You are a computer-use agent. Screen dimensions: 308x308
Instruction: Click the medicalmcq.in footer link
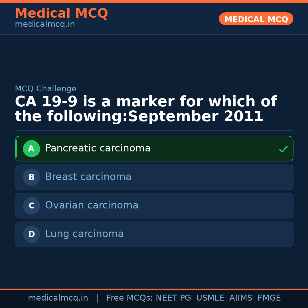[58, 297]
